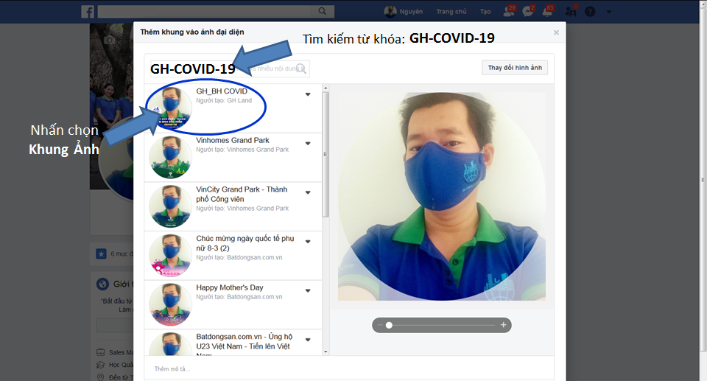Viewport: 707px width, 381px height.
Task: Click Vinhomes Grand Park frame title
Action: coord(233,141)
